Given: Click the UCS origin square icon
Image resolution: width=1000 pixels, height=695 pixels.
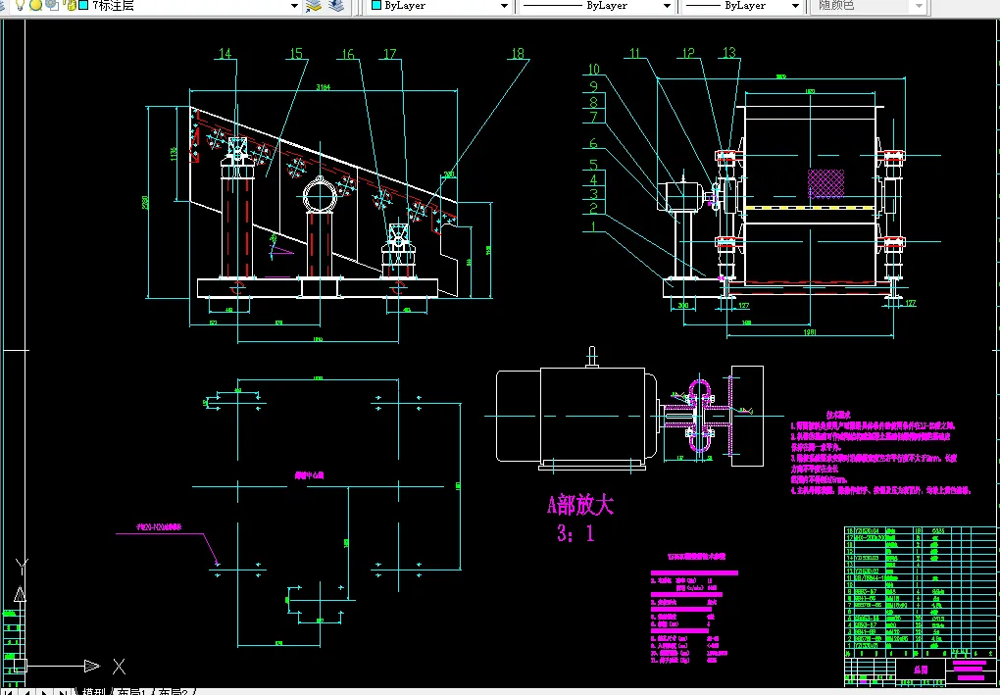Looking at the screenshot, I should pos(20,666).
